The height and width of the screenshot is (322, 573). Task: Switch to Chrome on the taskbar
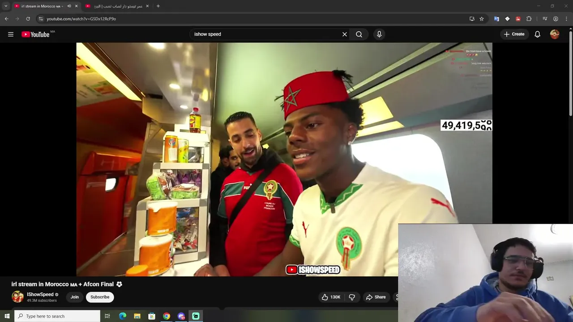click(x=167, y=316)
